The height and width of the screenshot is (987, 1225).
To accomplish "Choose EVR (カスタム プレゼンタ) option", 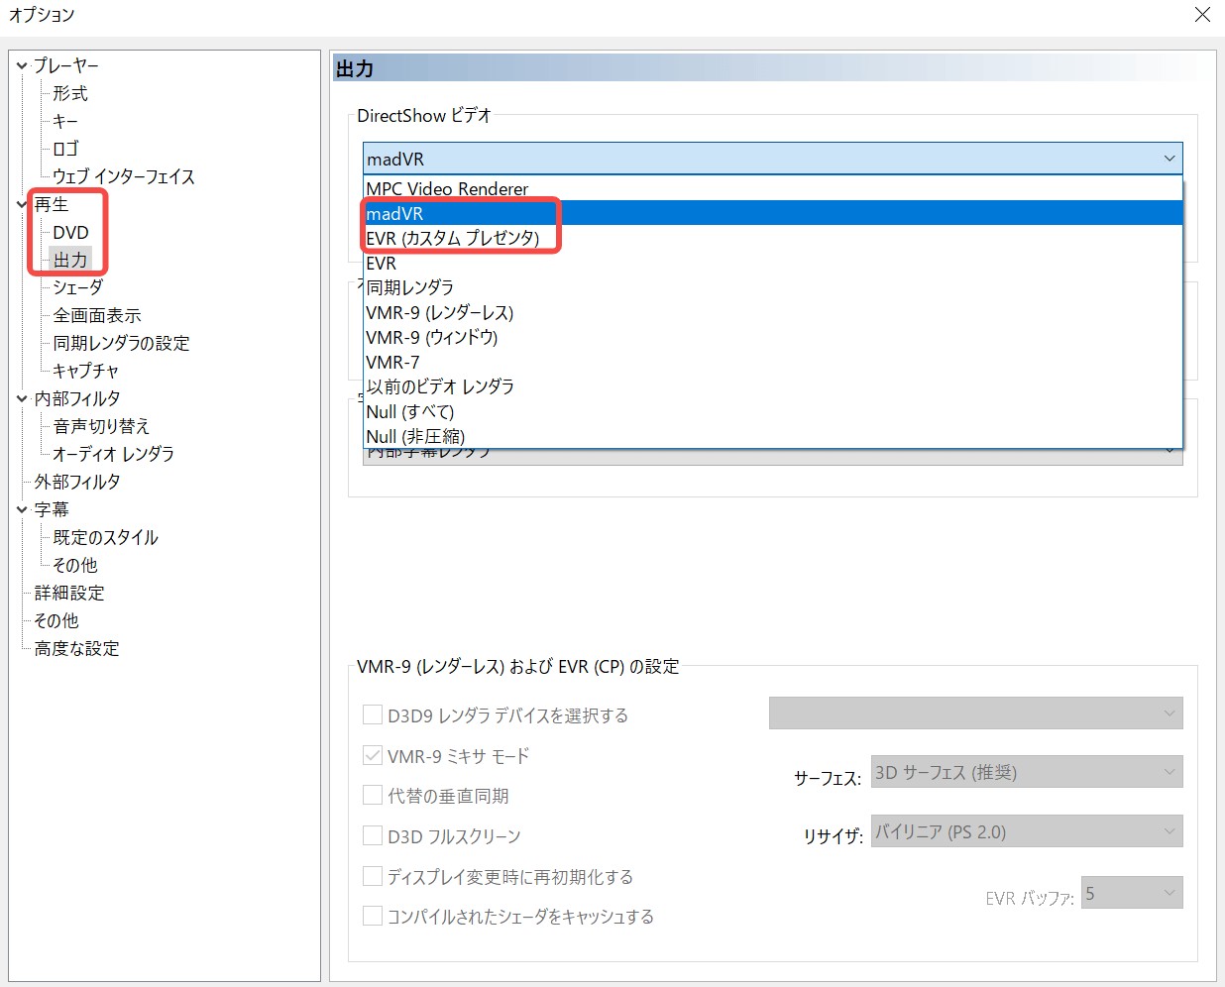I will (x=773, y=238).
